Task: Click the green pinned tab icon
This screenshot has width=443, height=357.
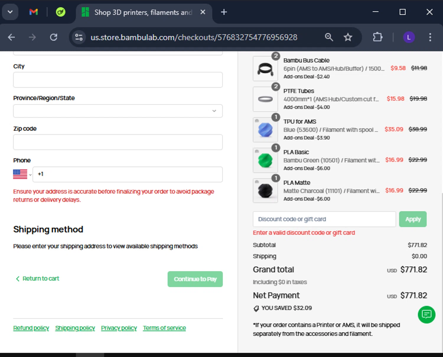Action: click(x=61, y=12)
